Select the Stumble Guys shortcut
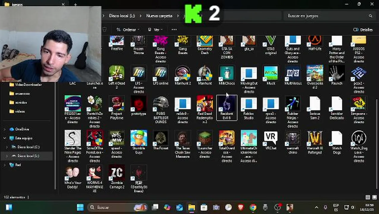Viewport: 379px width, 214px height. (139, 142)
